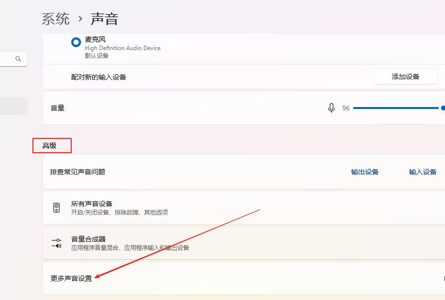Screen dimensions: 445x300
Task: Open the 音量合成器 row
Action: click(x=244, y=243)
